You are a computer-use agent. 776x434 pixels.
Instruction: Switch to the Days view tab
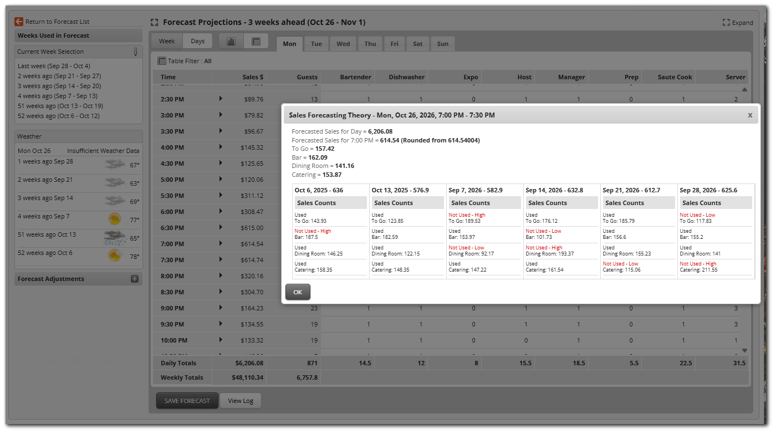coord(198,41)
